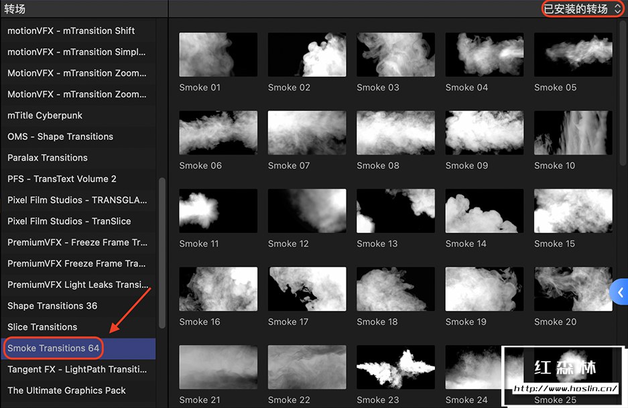
Task: Choose OMS - Shape Transitions category
Action: pyautogui.click(x=78, y=137)
